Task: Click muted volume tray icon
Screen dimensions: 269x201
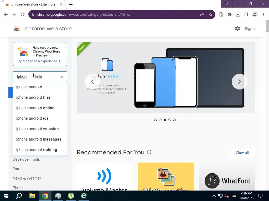Action: coord(227,196)
